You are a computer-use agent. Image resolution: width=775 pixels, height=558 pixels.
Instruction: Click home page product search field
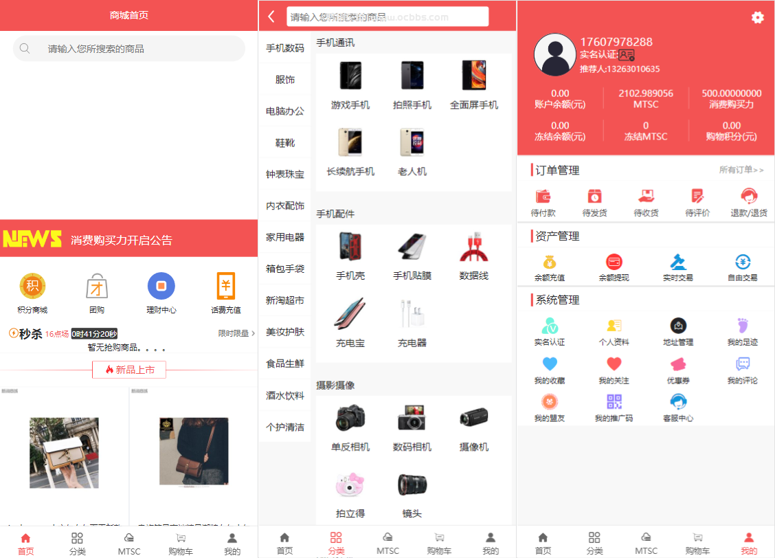[129, 48]
